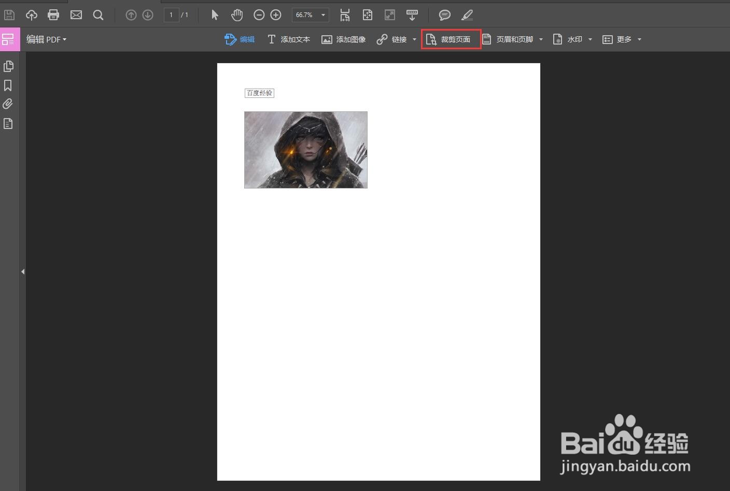
Task: Open the 66.7% zoom level dropdown
Action: (x=310, y=15)
